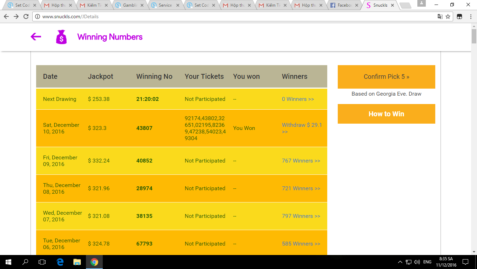
Task: Click the Sat, December 10, 2016 date
Action: click(61, 128)
